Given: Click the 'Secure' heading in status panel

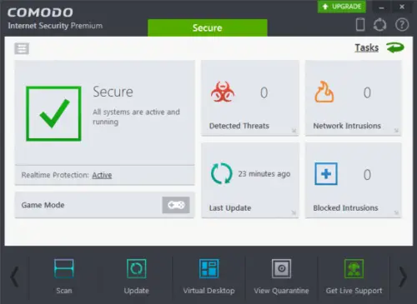Looking at the screenshot, I should 113,92.
